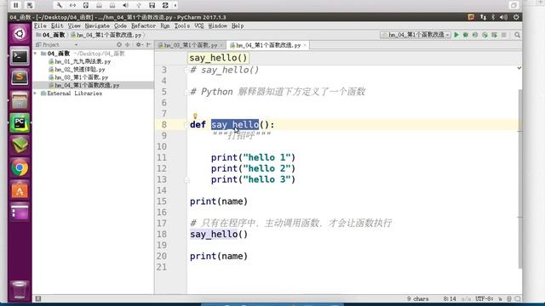Open system settings gear in top panel

pos(516,17)
